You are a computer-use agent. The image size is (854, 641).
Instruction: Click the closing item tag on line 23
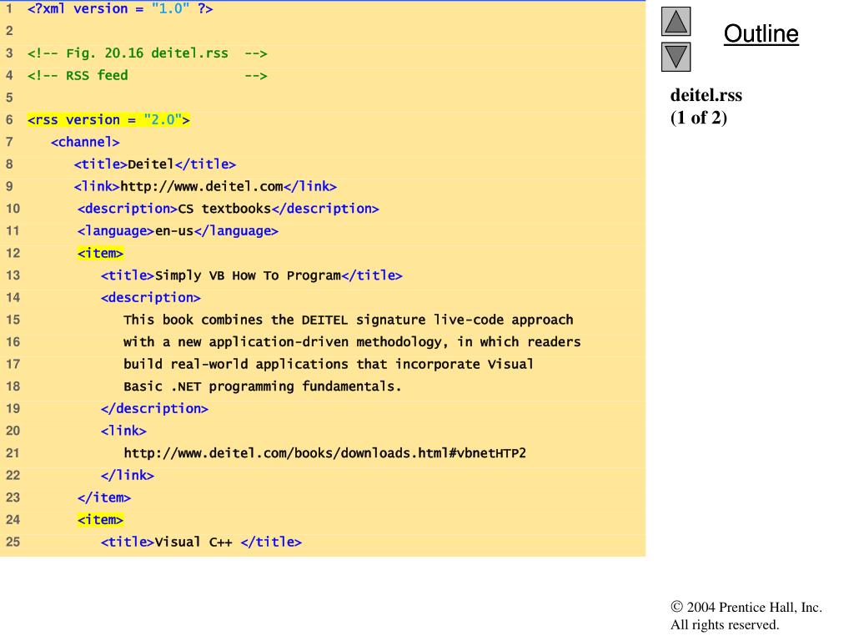[x=104, y=498]
